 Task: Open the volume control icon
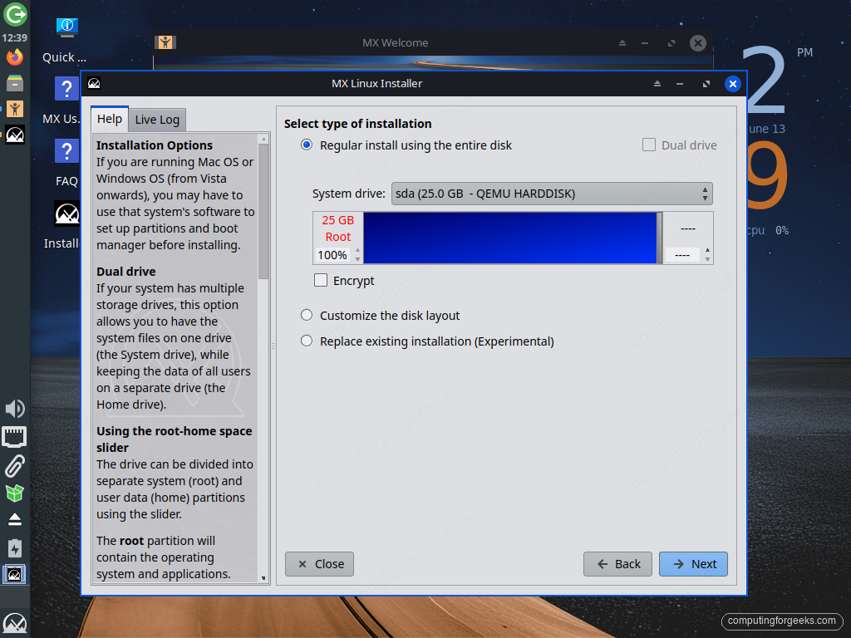15,409
